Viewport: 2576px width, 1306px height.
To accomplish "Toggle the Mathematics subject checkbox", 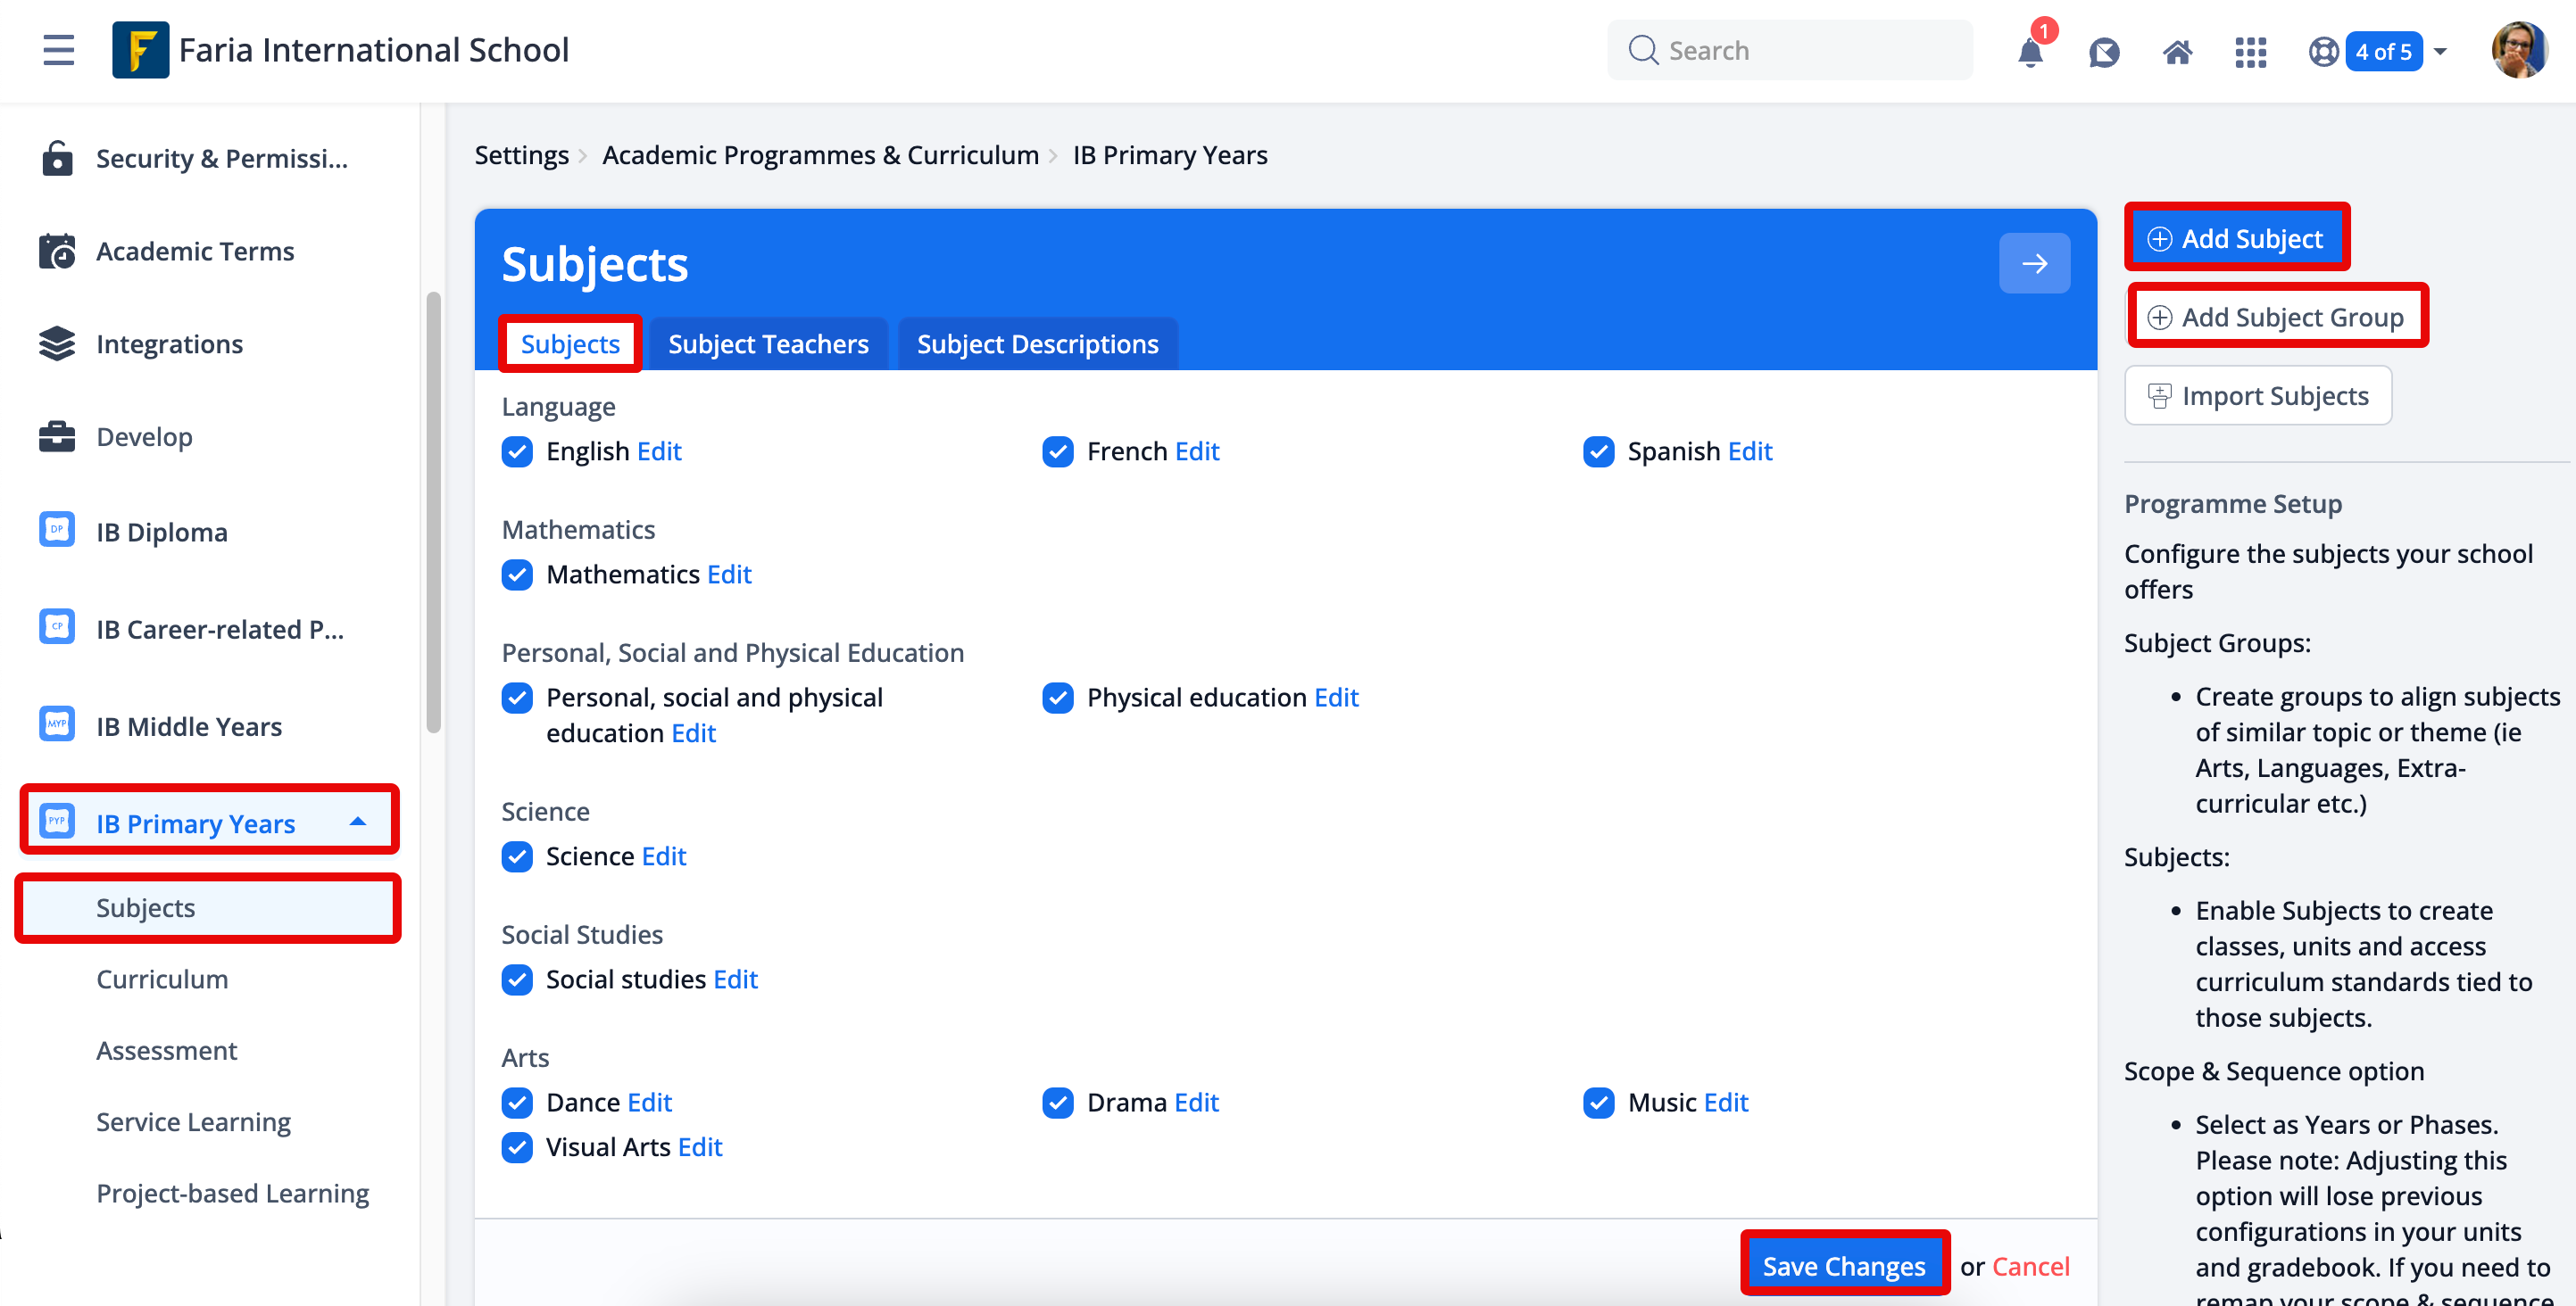I will [x=517, y=574].
